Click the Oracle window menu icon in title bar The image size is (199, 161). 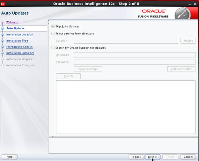[3, 4]
